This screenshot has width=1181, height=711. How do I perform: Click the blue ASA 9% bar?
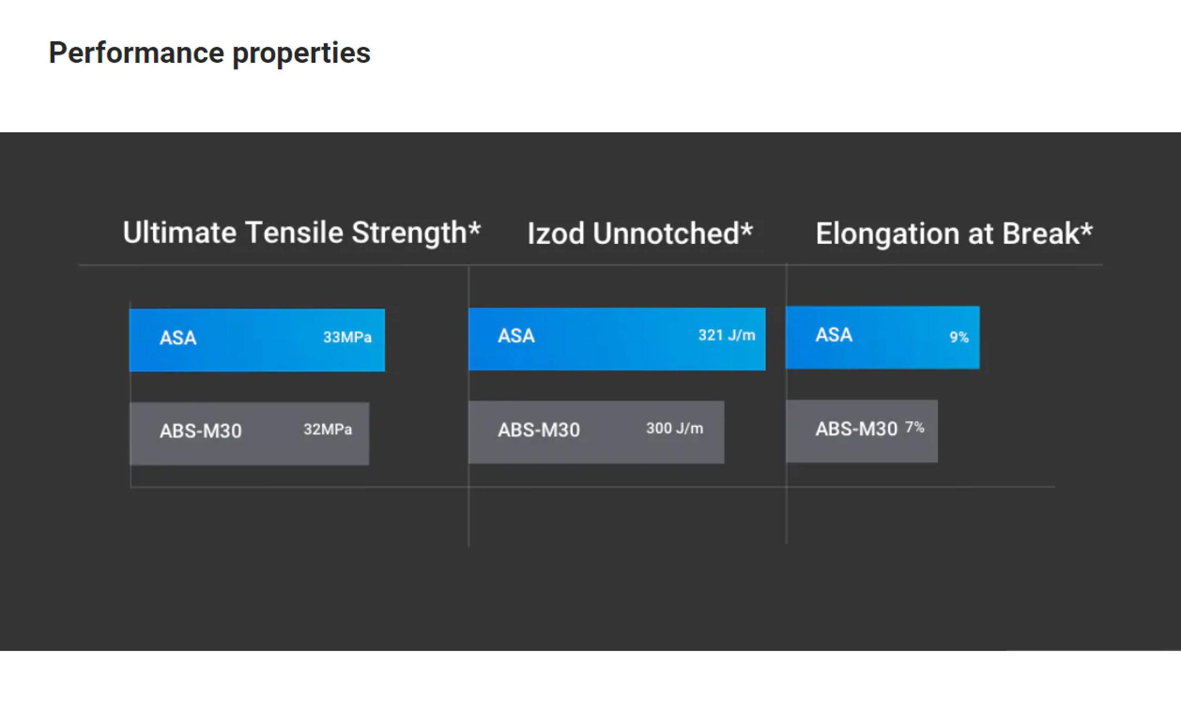tap(882, 338)
